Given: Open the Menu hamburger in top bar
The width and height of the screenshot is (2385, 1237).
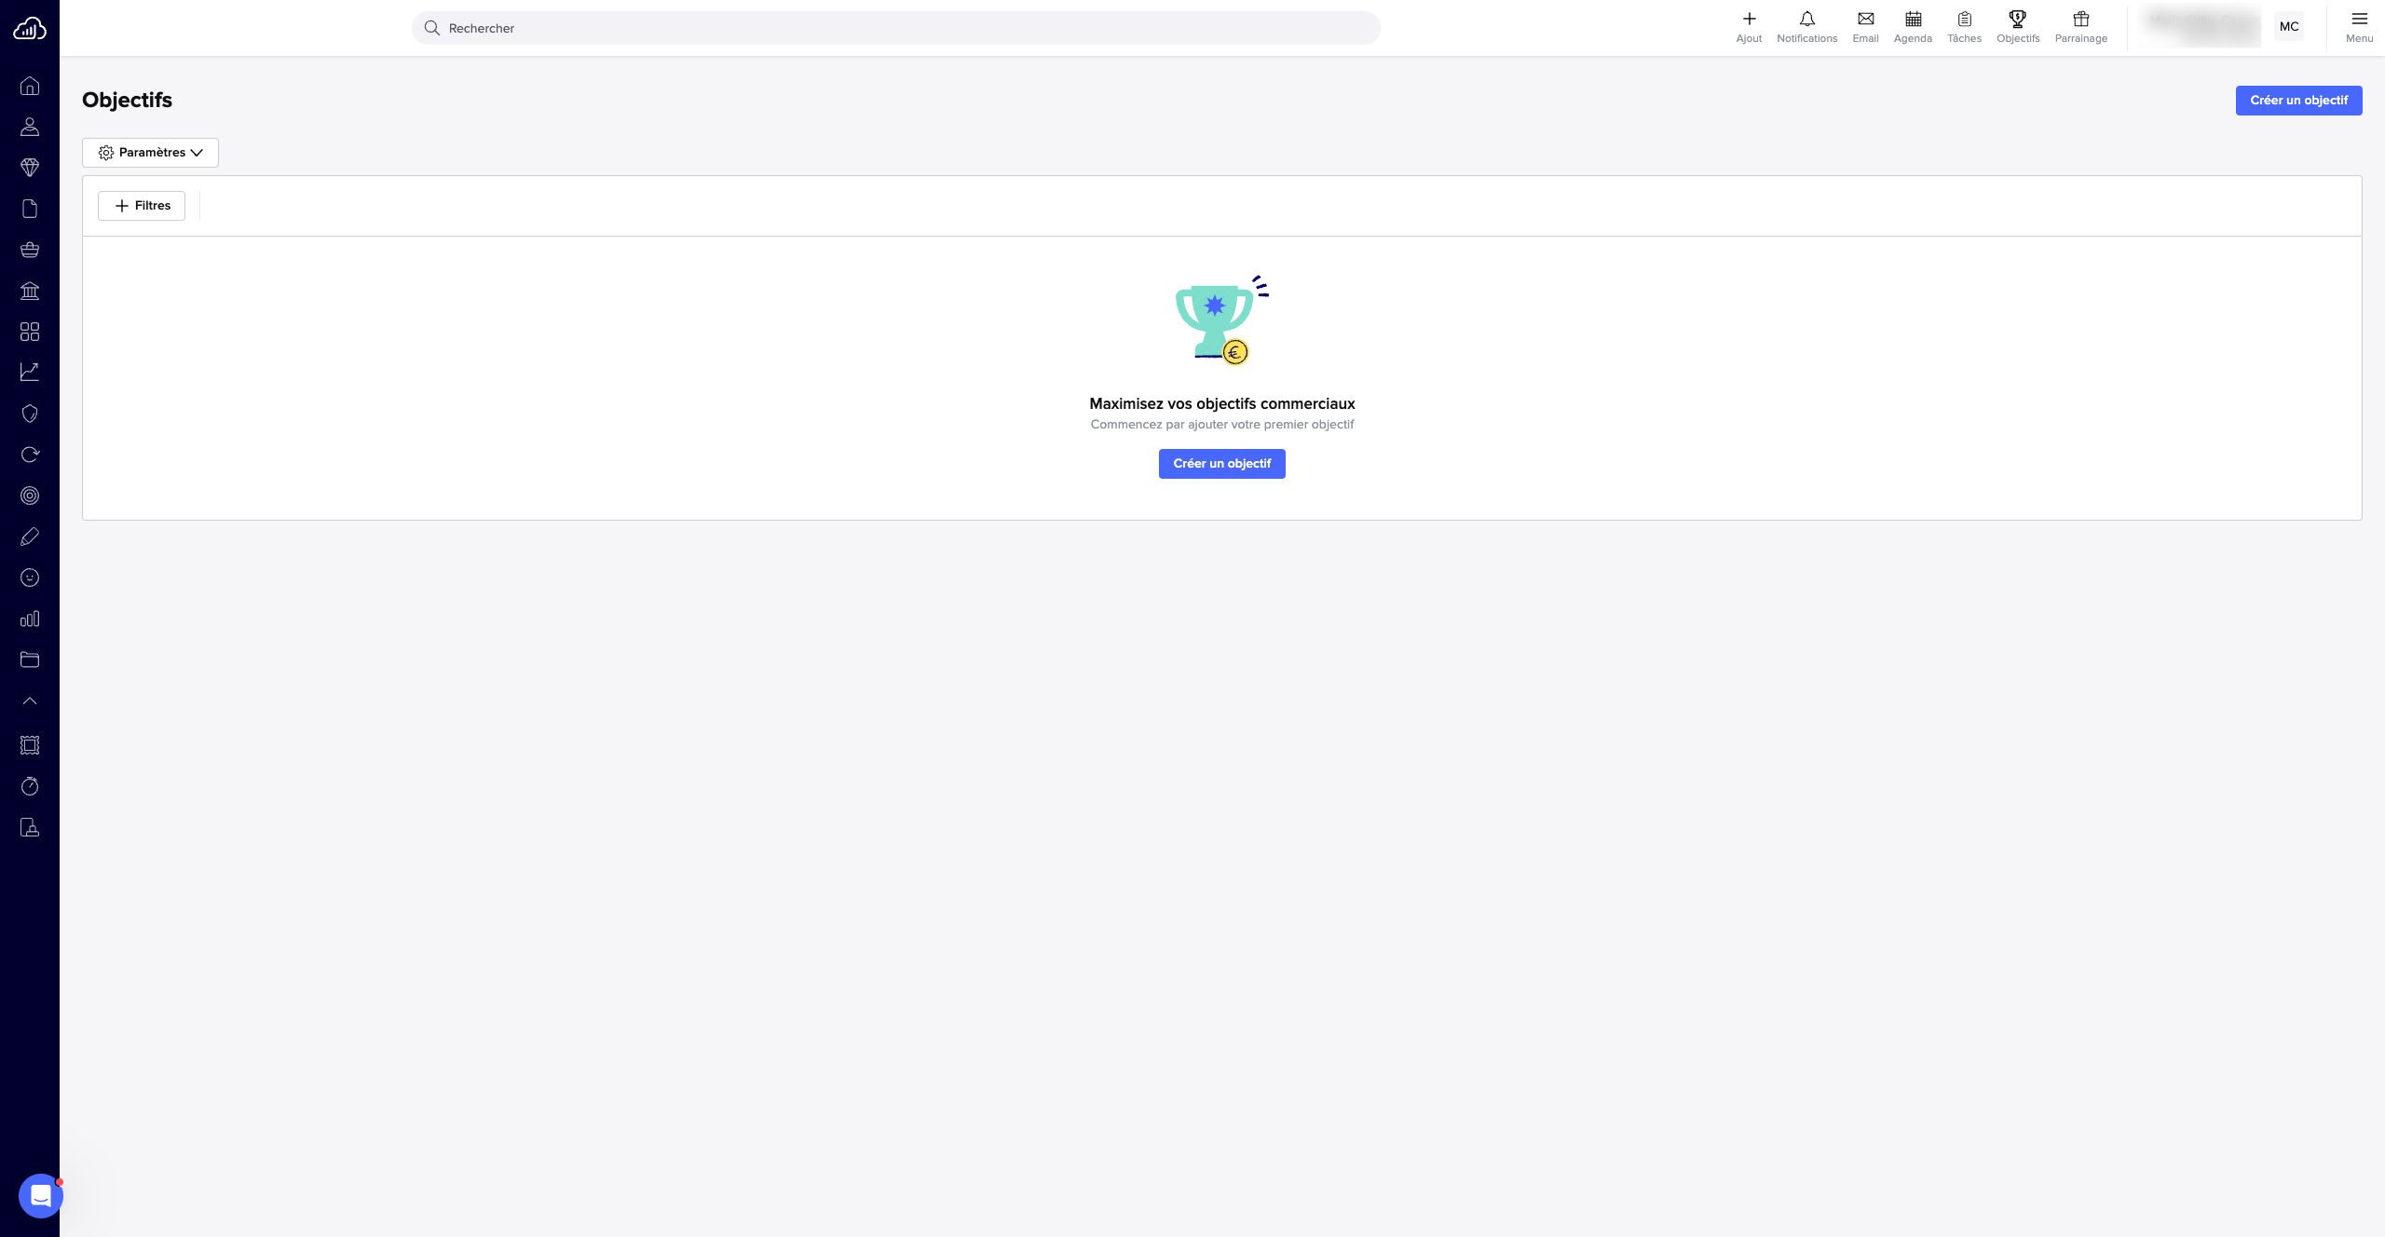Looking at the screenshot, I should click(x=2359, y=27).
